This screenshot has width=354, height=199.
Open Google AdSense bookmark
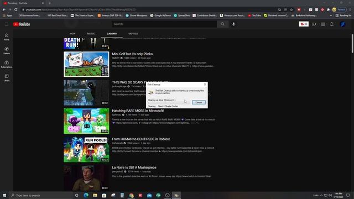[x=160, y=15]
